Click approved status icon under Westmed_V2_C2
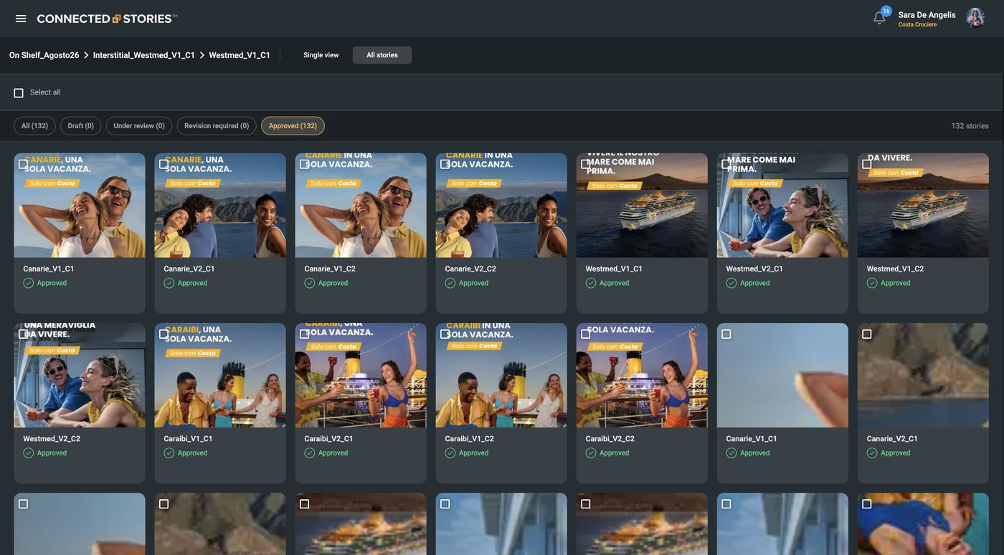1004x555 pixels. [29, 453]
